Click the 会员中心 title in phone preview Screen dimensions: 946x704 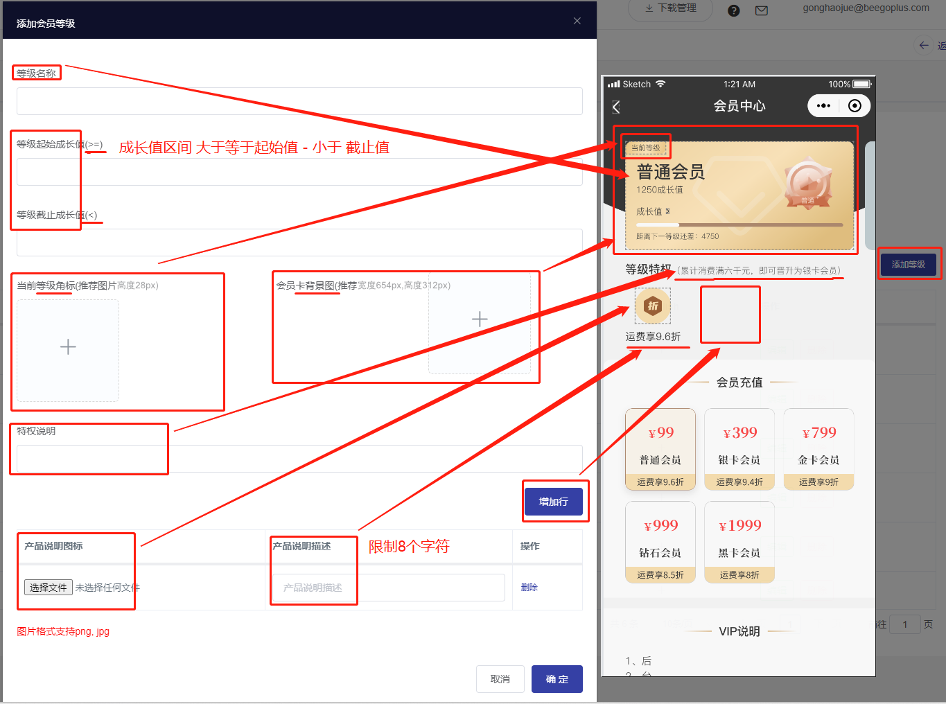(x=739, y=106)
